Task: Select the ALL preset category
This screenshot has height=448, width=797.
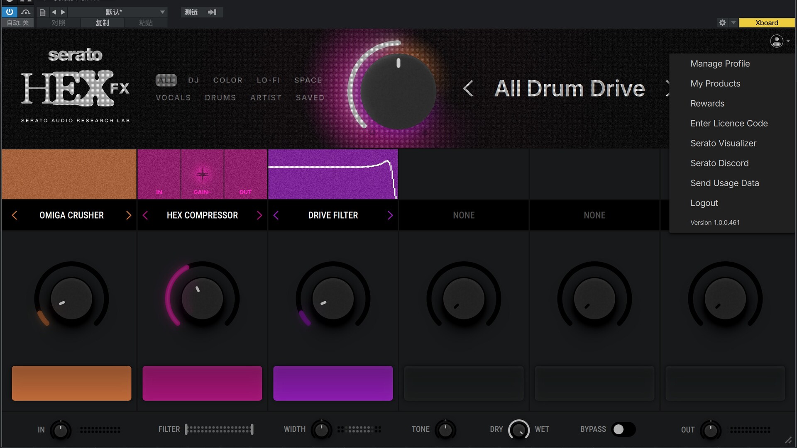Action: pos(166,80)
